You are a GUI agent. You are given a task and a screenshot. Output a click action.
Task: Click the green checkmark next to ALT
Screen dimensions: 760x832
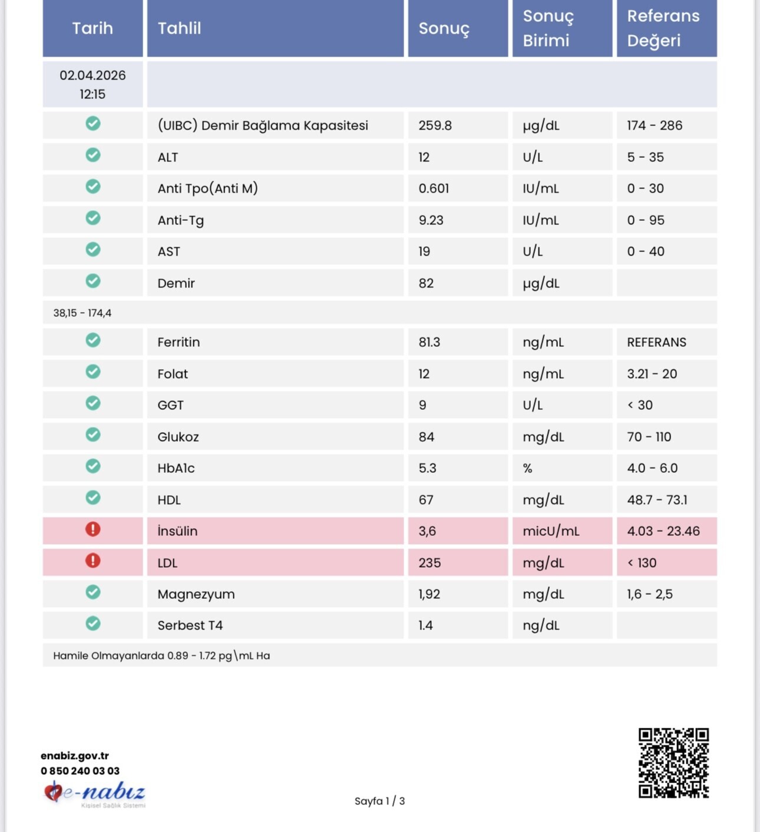[x=93, y=155]
